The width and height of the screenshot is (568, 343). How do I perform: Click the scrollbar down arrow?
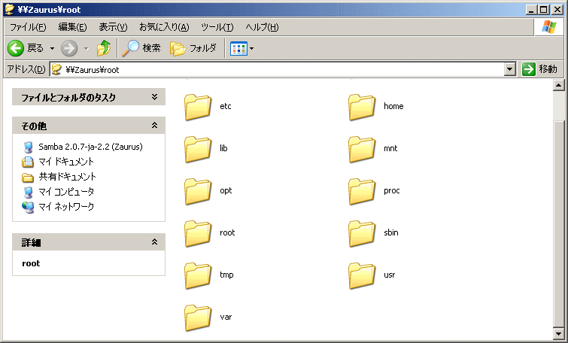click(x=558, y=333)
